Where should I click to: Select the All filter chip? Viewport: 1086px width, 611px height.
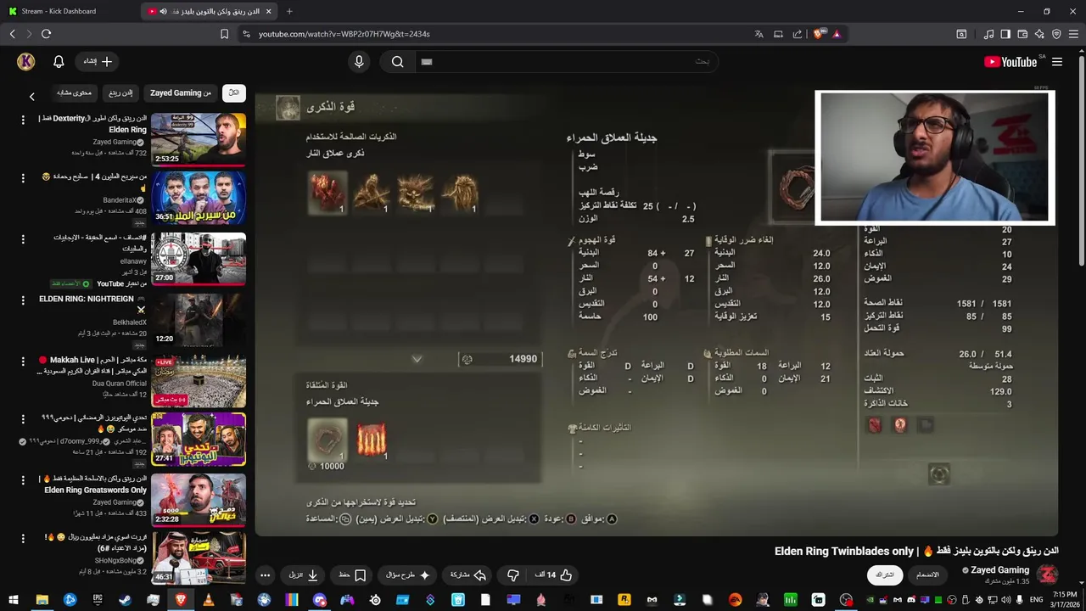pyautogui.click(x=234, y=92)
